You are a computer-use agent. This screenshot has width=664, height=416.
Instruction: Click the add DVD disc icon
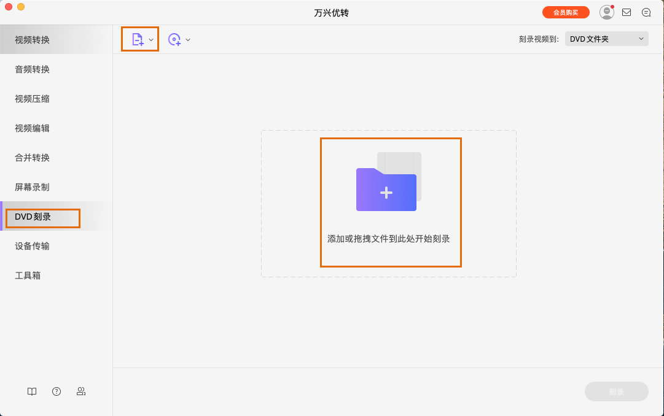point(174,38)
